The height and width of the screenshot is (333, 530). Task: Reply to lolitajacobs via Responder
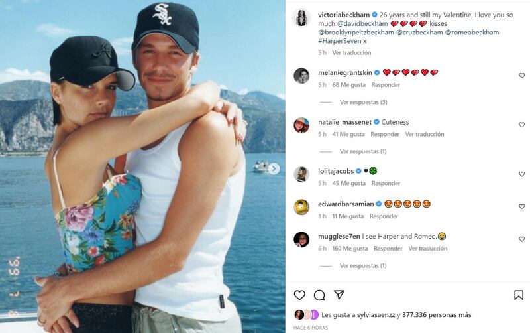pos(386,184)
